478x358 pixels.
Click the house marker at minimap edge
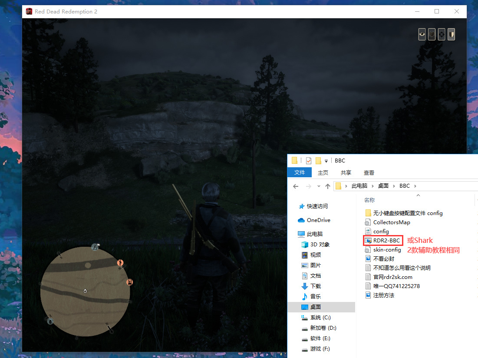coord(50,321)
